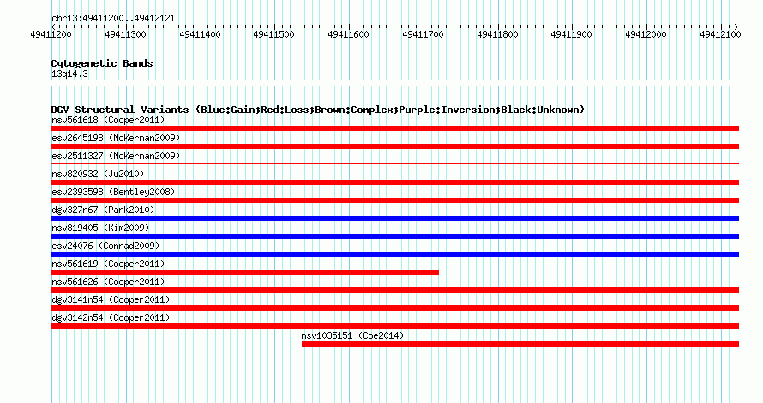Open the esv2645198 (McKernan2009) label
Screen dimensions: 763x403
[116, 138]
